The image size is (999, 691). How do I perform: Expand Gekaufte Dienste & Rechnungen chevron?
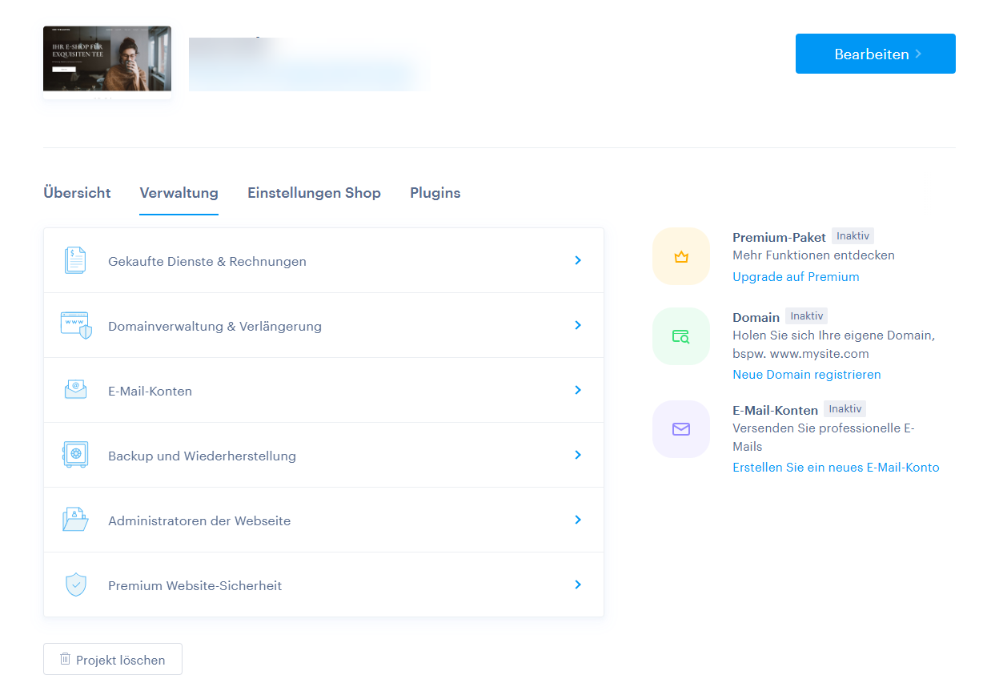tap(577, 261)
